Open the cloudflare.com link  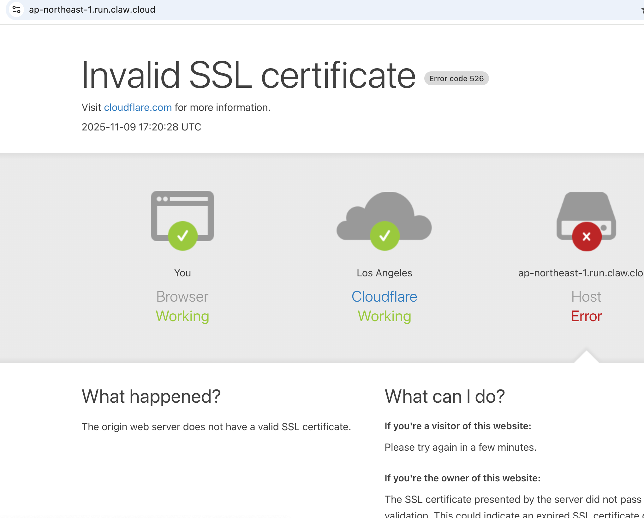[x=138, y=107]
